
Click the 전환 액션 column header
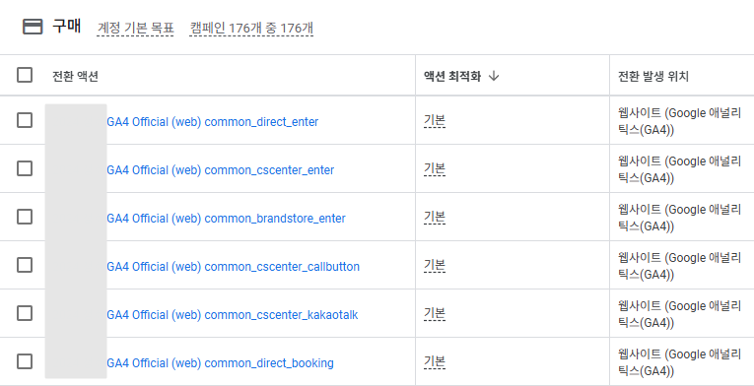point(76,76)
